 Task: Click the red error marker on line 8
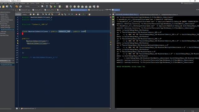tap(18, 34)
